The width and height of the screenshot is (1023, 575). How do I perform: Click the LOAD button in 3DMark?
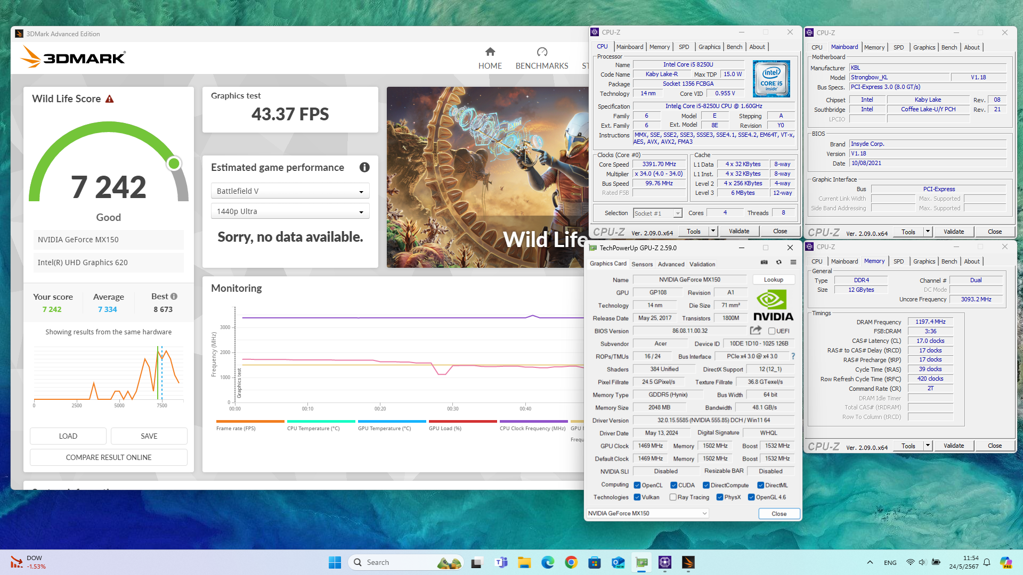click(x=68, y=436)
